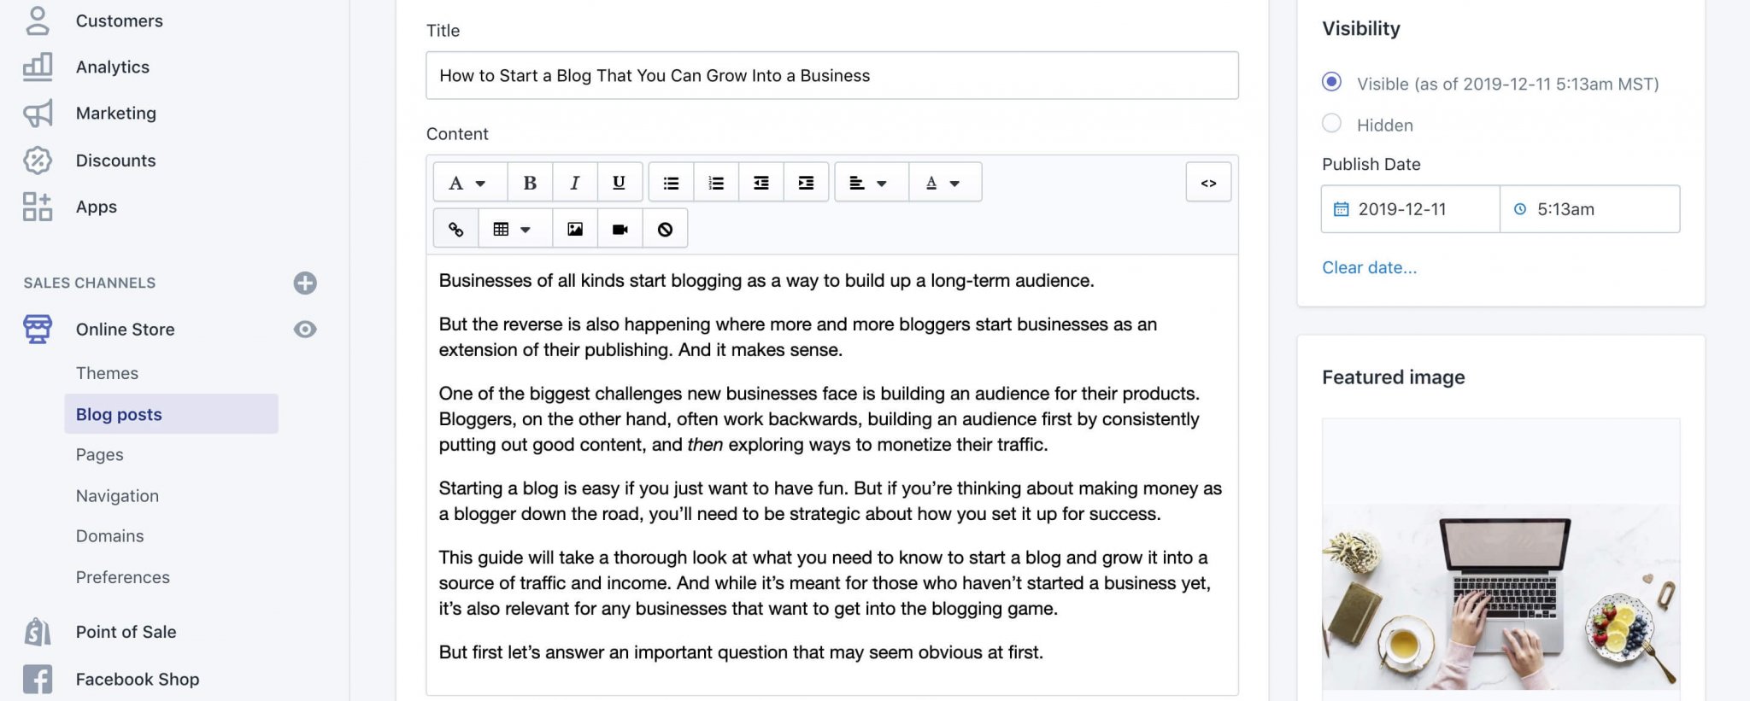Insert a link in content
This screenshot has width=1750, height=701.
[x=456, y=229]
